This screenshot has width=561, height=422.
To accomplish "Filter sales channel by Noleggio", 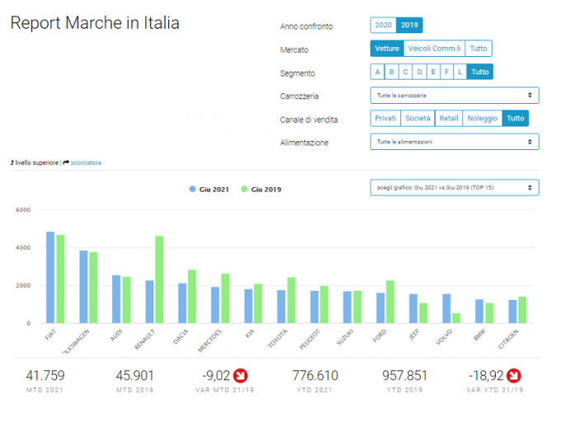I will (x=483, y=118).
